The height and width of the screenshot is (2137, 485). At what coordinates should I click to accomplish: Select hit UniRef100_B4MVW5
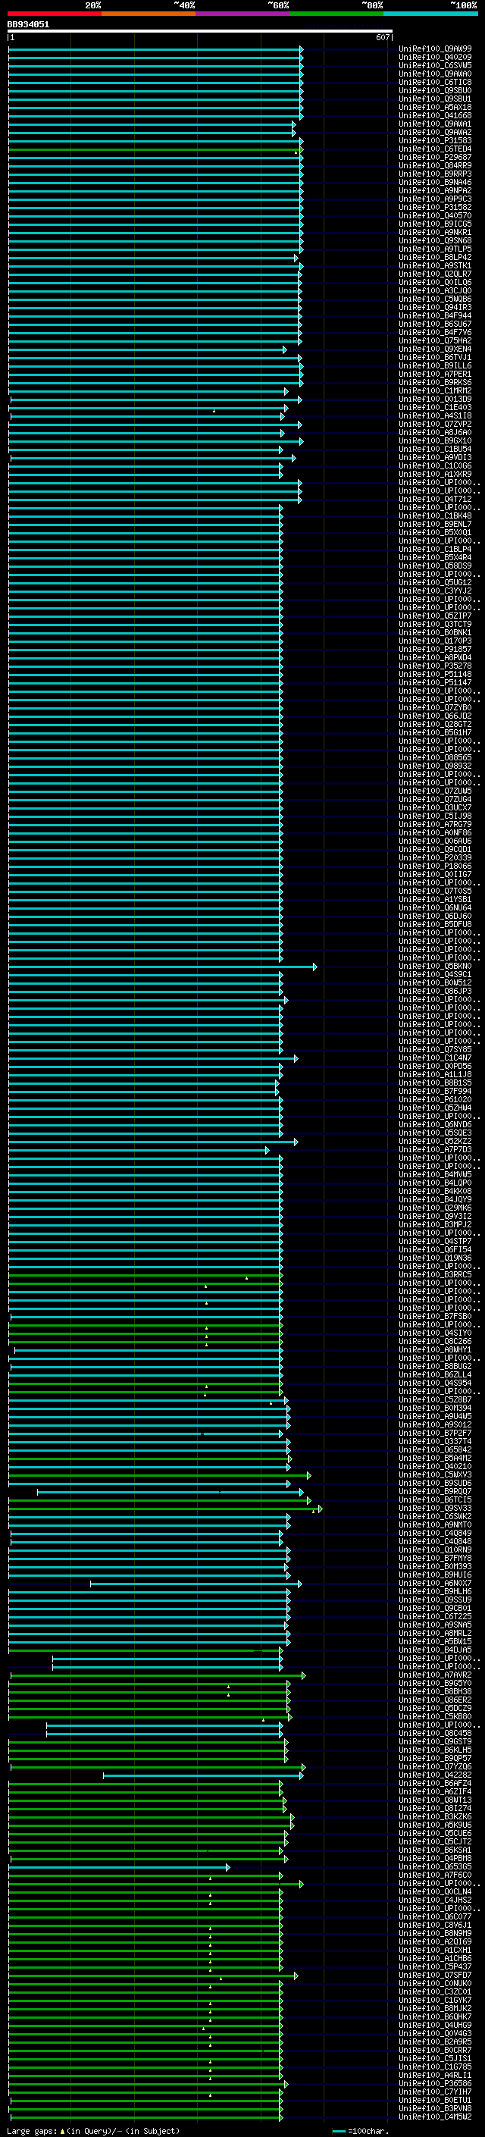[435, 1173]
